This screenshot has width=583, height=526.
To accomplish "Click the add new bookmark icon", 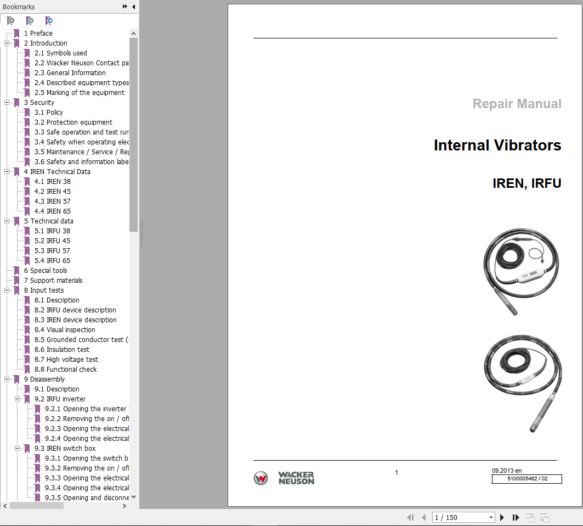I will coord(30,21).
